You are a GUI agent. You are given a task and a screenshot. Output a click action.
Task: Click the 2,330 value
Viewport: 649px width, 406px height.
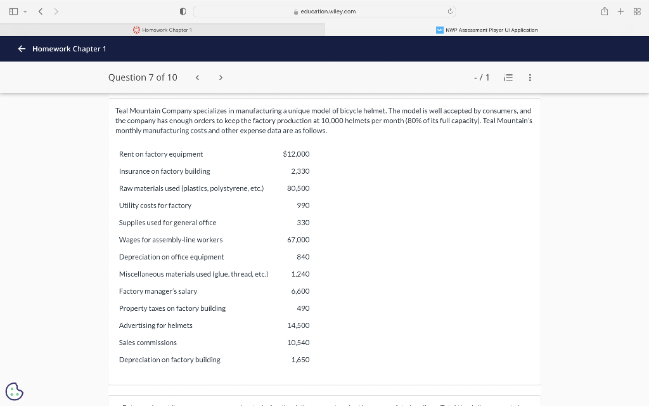300,171
